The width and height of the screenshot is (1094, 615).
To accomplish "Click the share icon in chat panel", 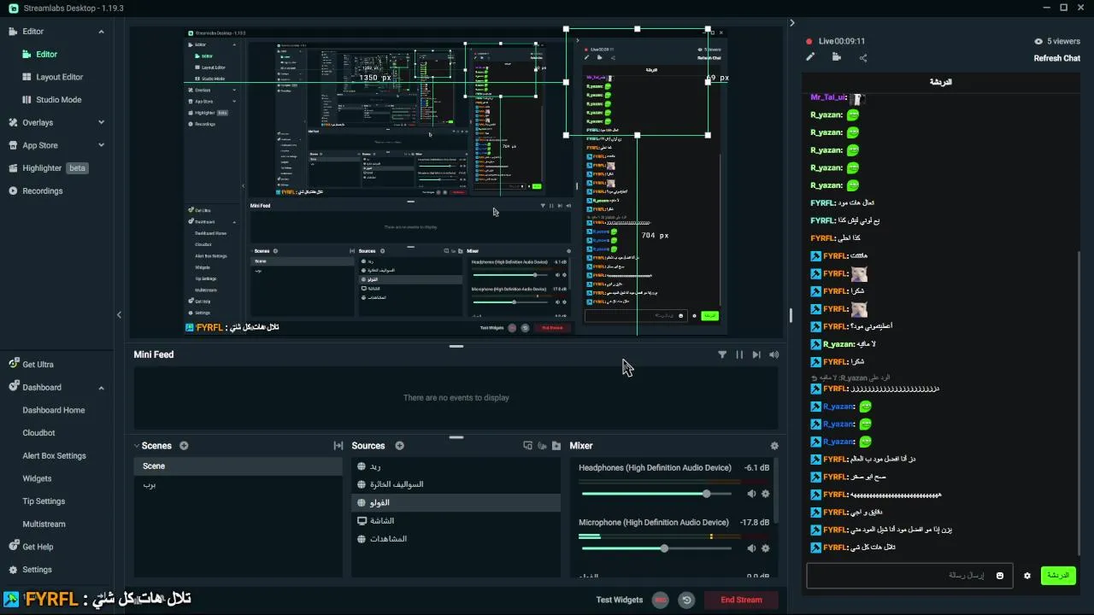I will (863, 58).
